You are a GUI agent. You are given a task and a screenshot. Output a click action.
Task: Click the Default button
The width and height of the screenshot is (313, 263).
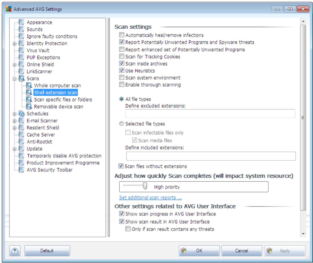[x=47, y=251]
